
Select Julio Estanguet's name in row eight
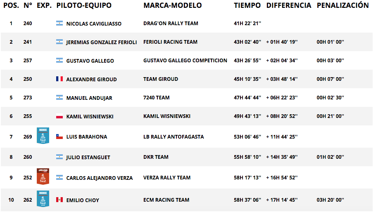pyautogui.click(x=88, y=158)
